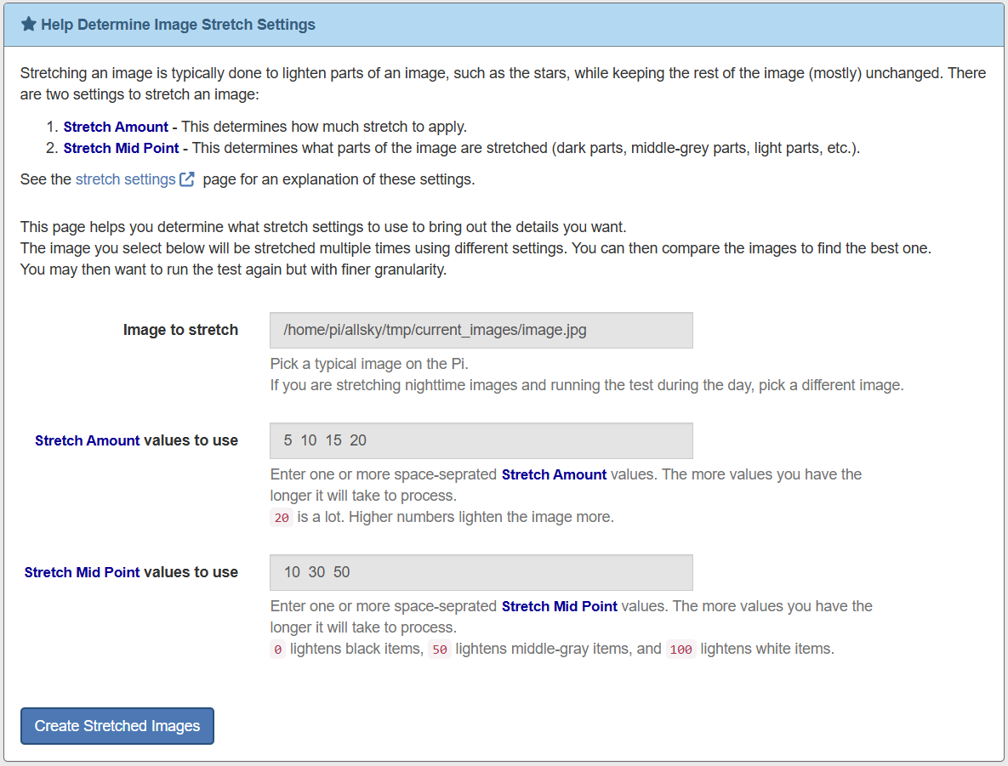Click Stretch Mid Point in the numbered list

point(121,148)
